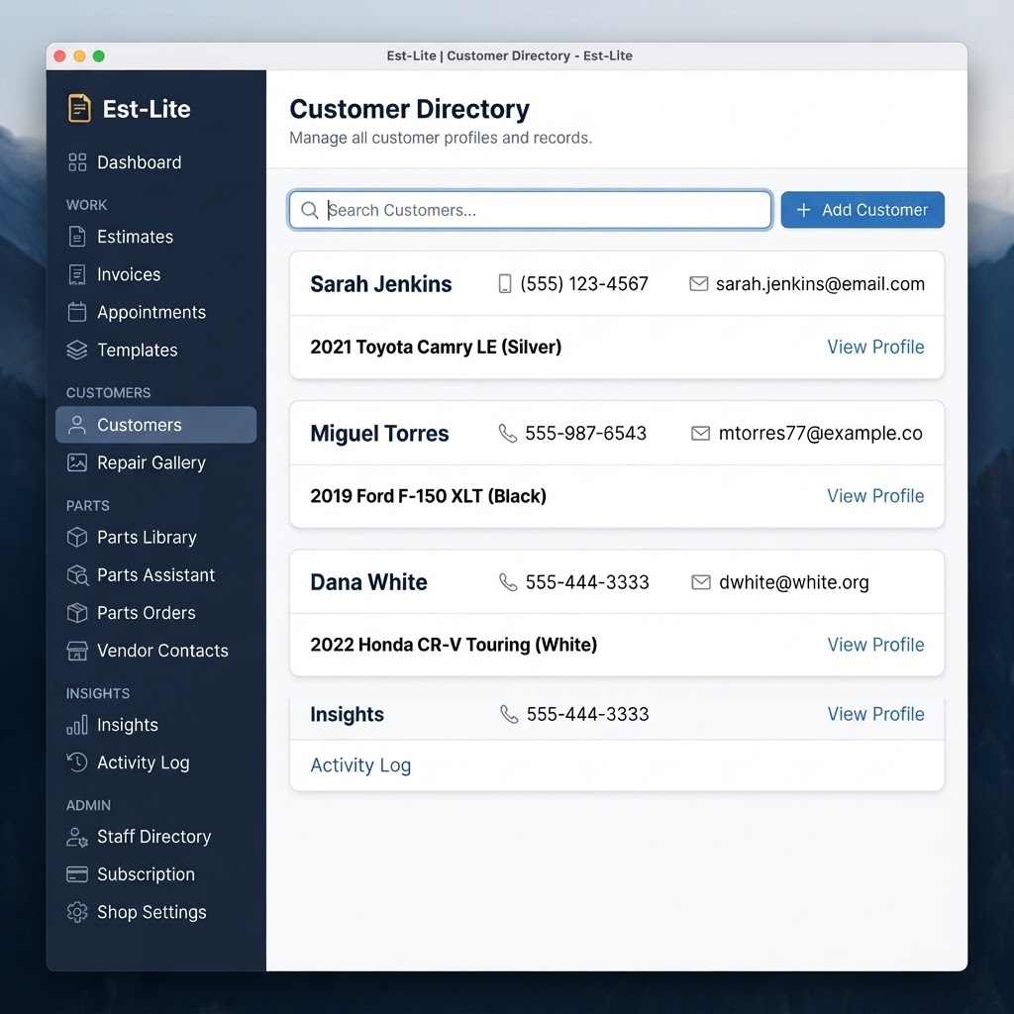Click the Miguel Torres name
1014x1014 pixels.
click(379, 434)
